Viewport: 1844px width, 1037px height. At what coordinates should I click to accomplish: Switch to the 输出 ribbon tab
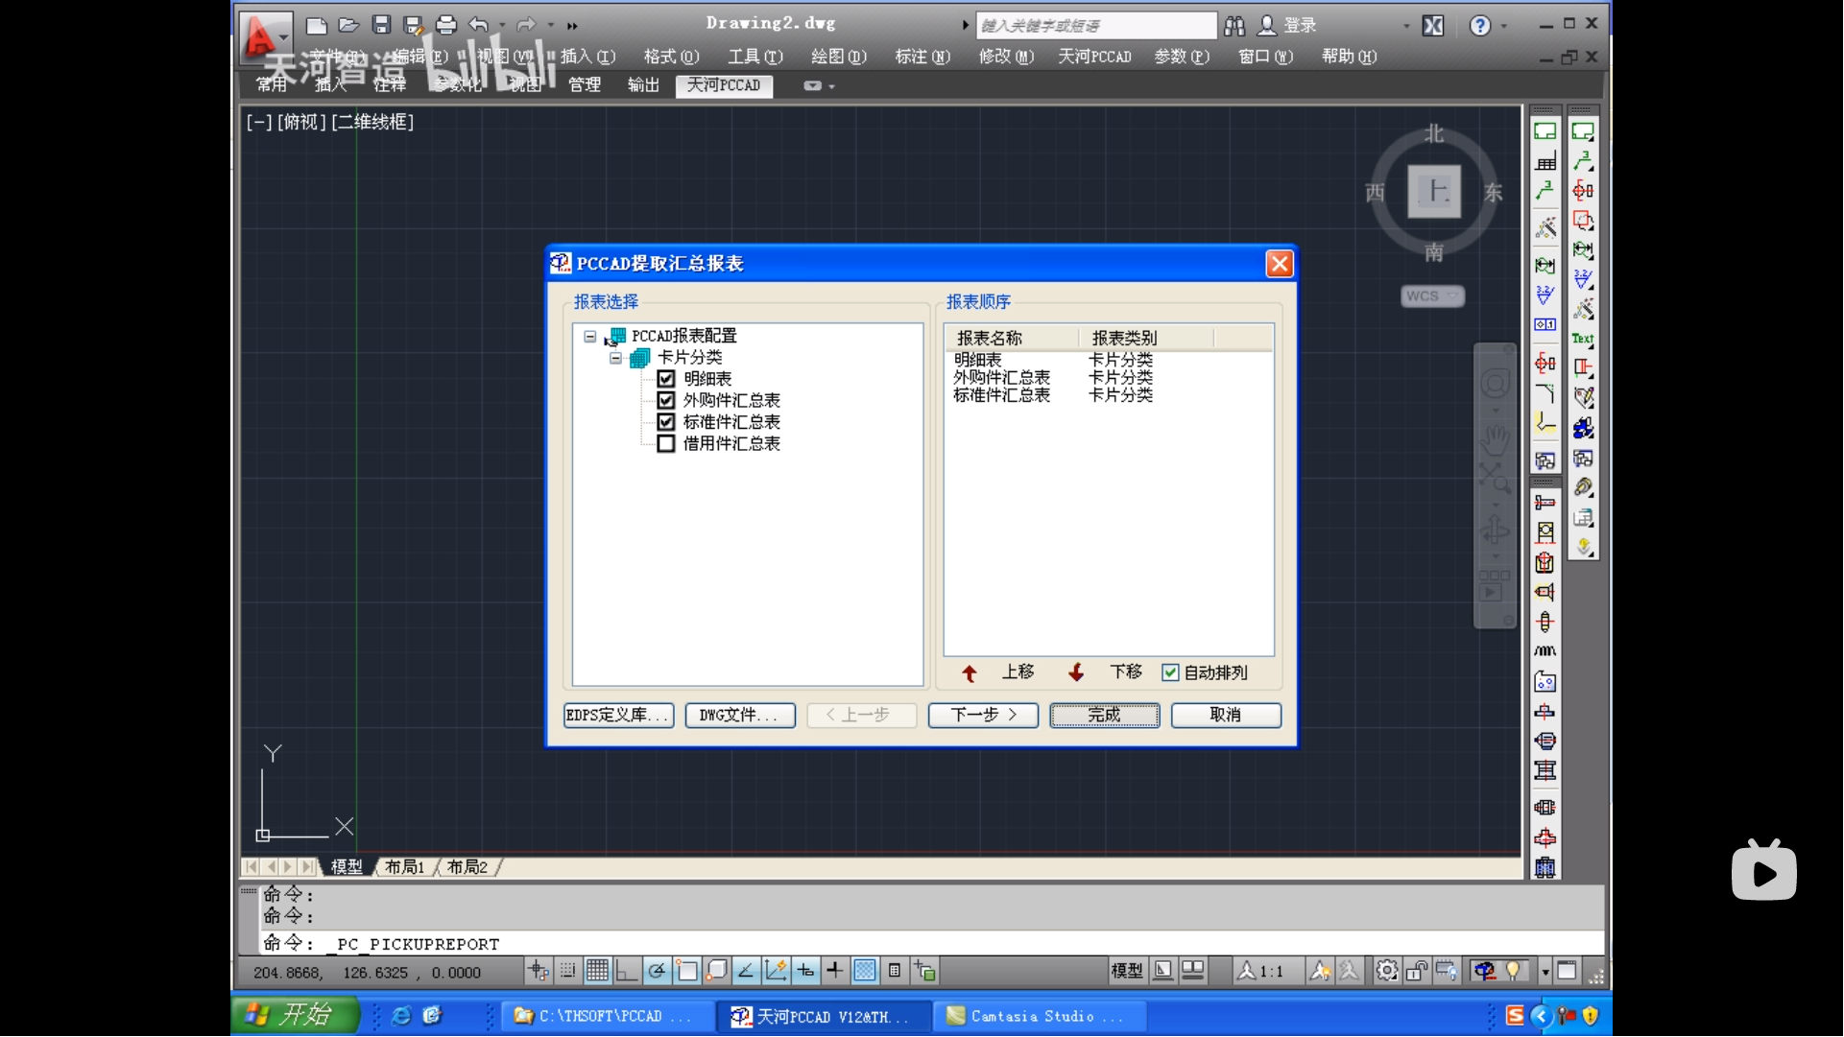[643, 85]
